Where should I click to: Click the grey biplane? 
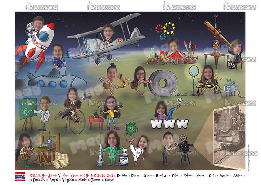[107, 39]
